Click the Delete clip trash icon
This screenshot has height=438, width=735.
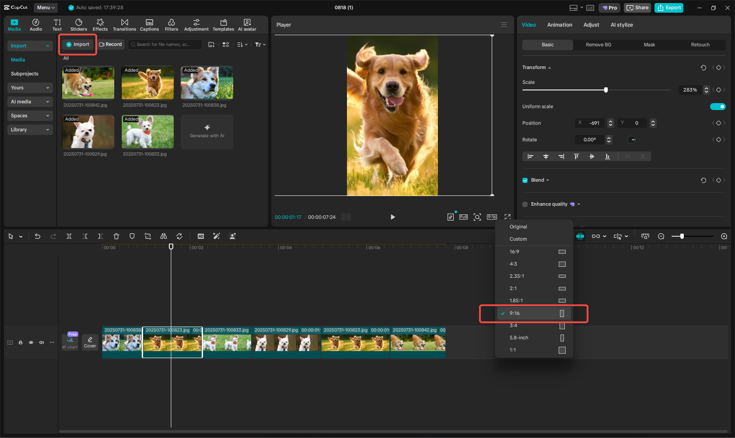pos(116,236)
